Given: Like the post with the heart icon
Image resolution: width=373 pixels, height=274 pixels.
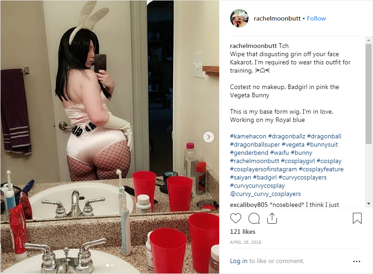Looking at the screenshot, I should tap(236, 218).
